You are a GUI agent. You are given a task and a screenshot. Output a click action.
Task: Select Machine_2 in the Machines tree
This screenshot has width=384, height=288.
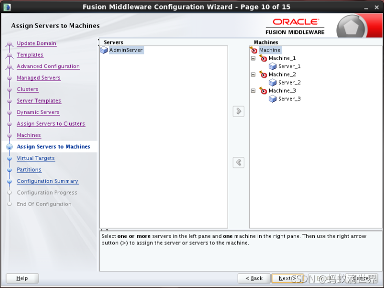point(282,74)
